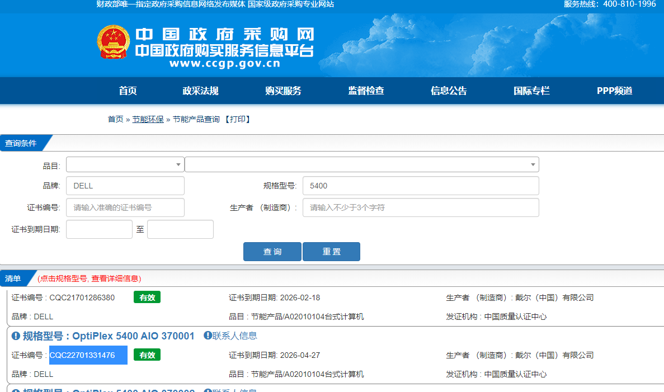Click the 查询条件 section tab
This screenshot has height=392, width=664.
21,143
